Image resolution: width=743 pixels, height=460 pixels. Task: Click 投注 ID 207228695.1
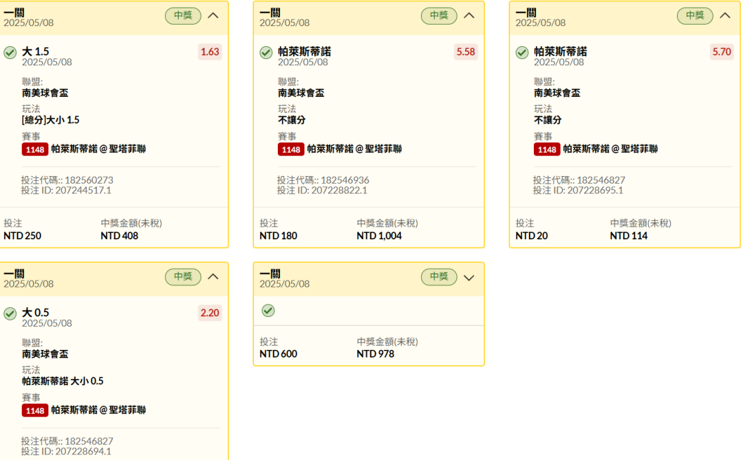[x=578, y=190]
